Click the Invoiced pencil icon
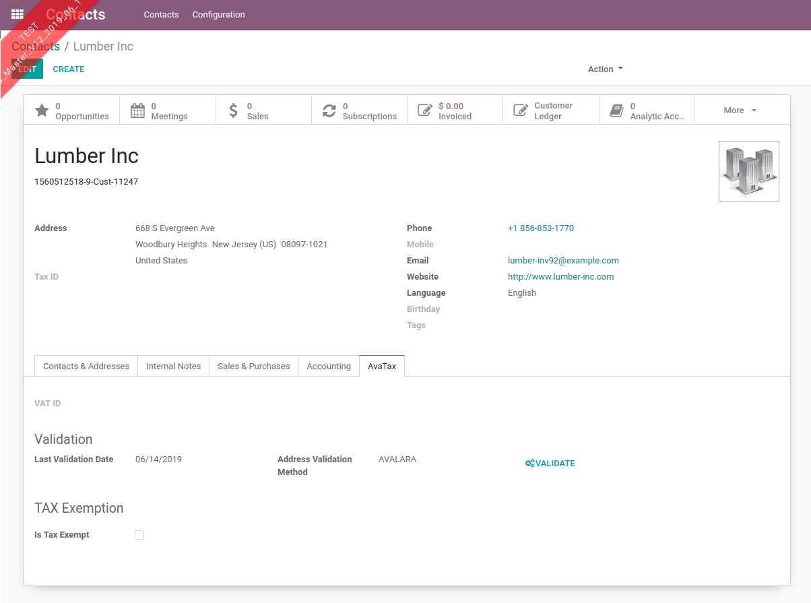The image size is (811, 603). [x=424, y=110]
